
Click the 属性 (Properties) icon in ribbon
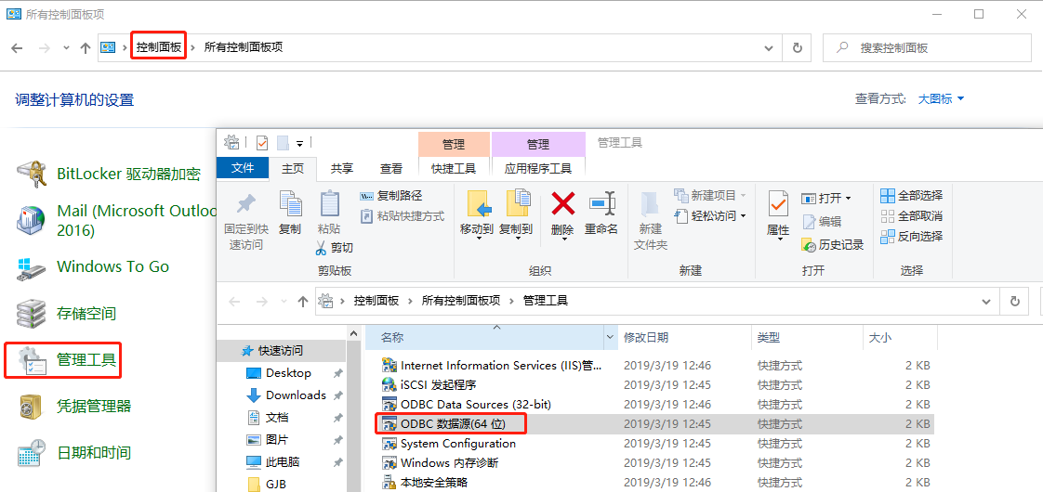point(778,205)
